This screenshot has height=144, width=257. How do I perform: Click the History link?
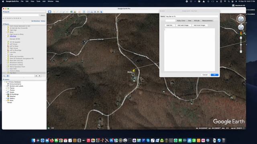[43, 21]
